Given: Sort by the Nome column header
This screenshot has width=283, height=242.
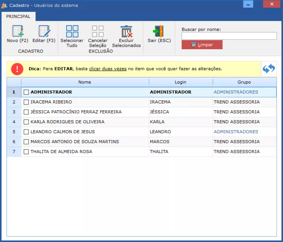Looking at the screenshot, I should tap(85, 82).
